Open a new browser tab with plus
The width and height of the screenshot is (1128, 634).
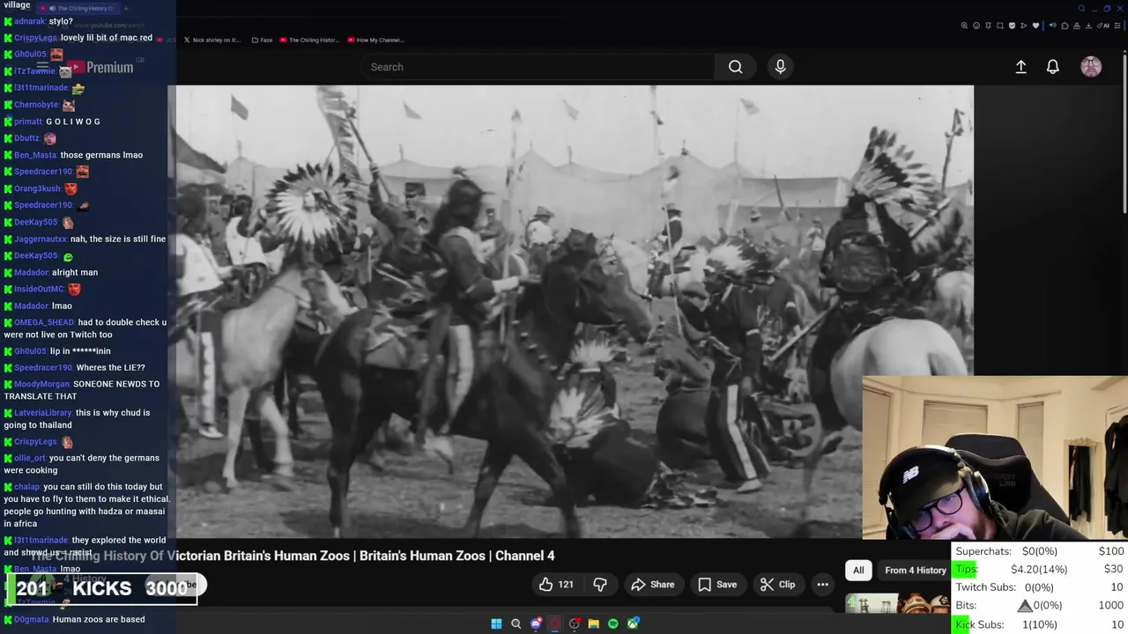126,8
